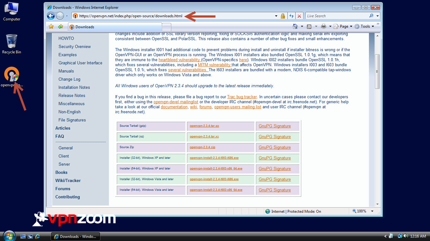Viewport: 430px width, 241px height.
Task: Click the zoom level magnifier icon
Action: tap(354, 211)
